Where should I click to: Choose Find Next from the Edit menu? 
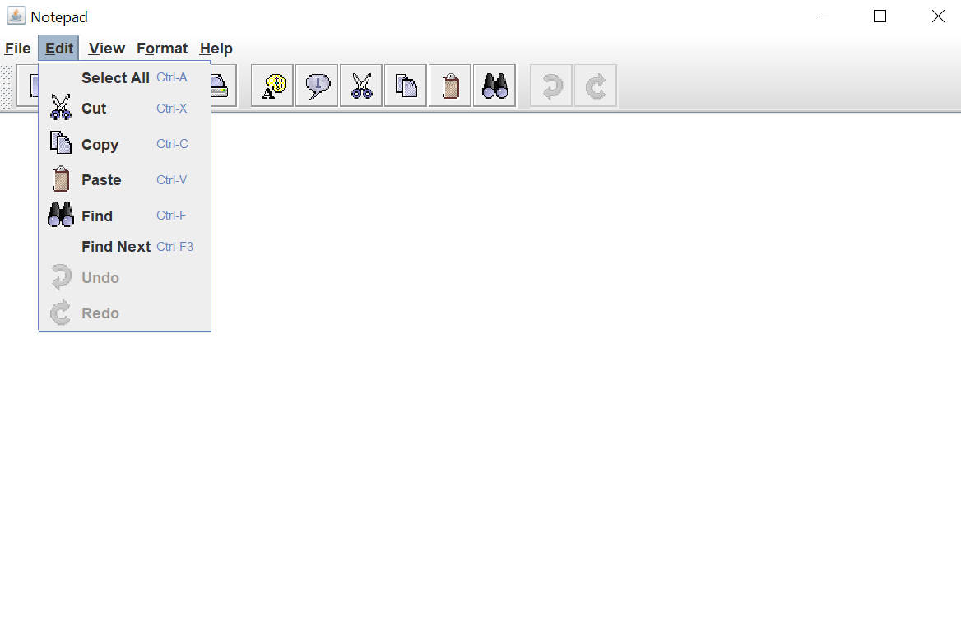[x=116, y=247]
